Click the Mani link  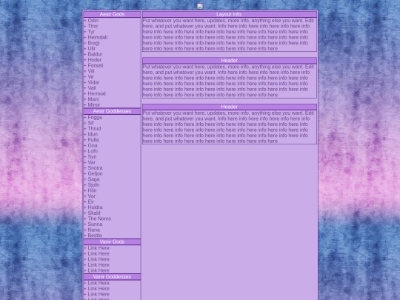pyautogui.click(x=93, y=99)
